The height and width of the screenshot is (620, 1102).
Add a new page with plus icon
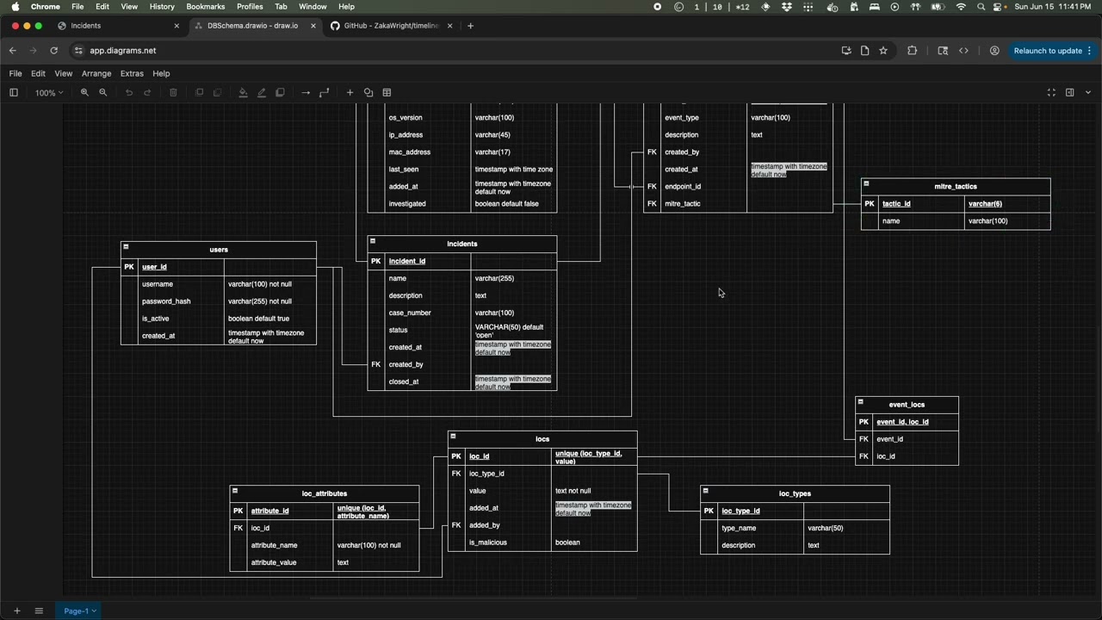pos(16,611)
